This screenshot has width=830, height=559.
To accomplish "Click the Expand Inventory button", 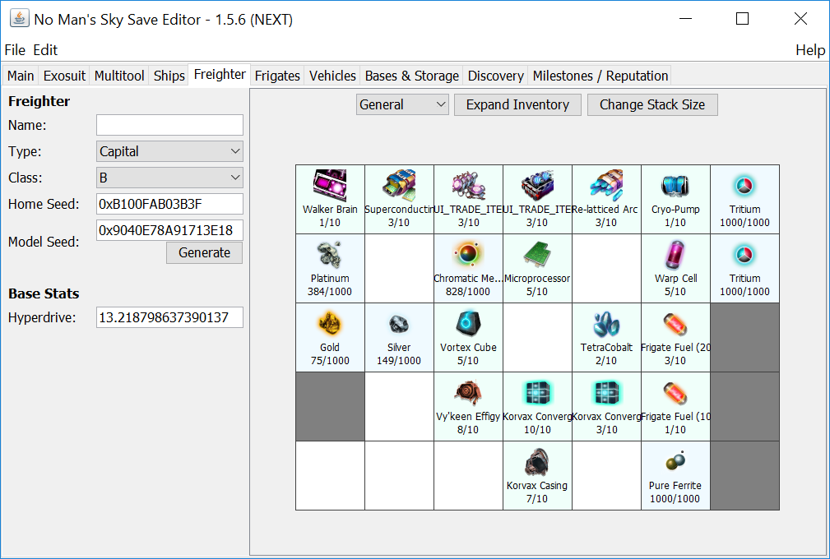I will (x=517, y=104).
